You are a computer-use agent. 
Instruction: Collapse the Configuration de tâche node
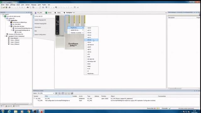[x=9, y=26]
